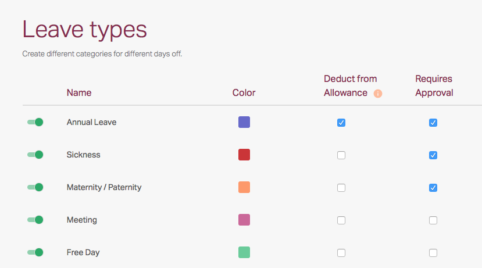The height and width of the screenshot is (268, 482).
Task: Uncheck Requires Approval for Annual Leave
Action: (433, 123)
